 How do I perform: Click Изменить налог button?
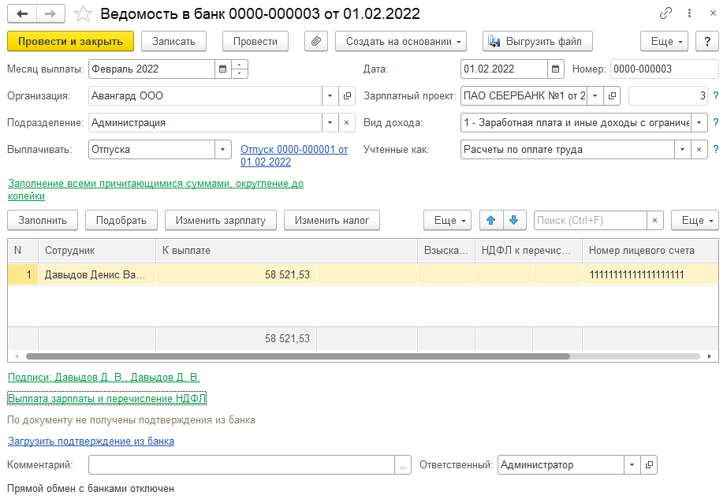332,220
